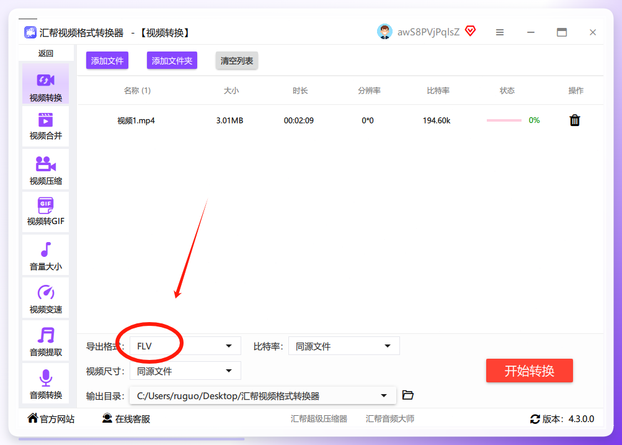Click the 00:02:09 duration cell
This screenshot has width=622, height=445.
299,120
